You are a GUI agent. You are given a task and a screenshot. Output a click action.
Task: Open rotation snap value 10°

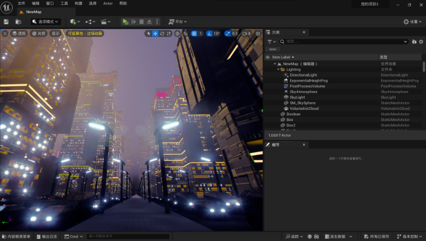tap(217, 33)
